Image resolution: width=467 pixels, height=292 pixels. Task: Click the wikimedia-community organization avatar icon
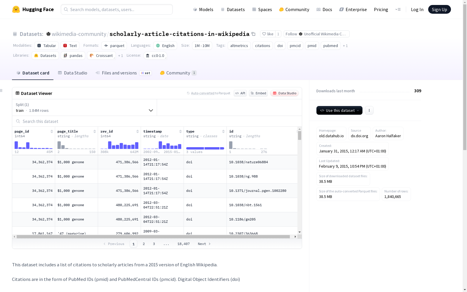coord(48,34)
